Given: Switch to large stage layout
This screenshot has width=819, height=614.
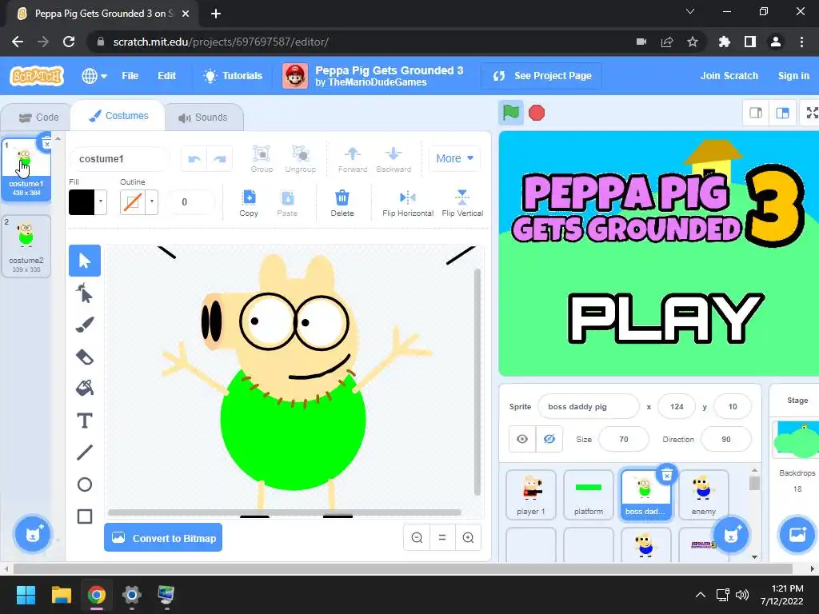Looking at the screenshot, I should 782,113.
